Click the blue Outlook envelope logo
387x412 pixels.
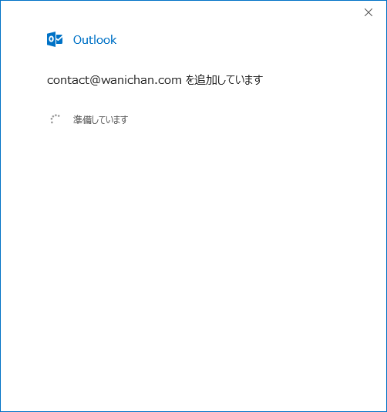[55, 39]
